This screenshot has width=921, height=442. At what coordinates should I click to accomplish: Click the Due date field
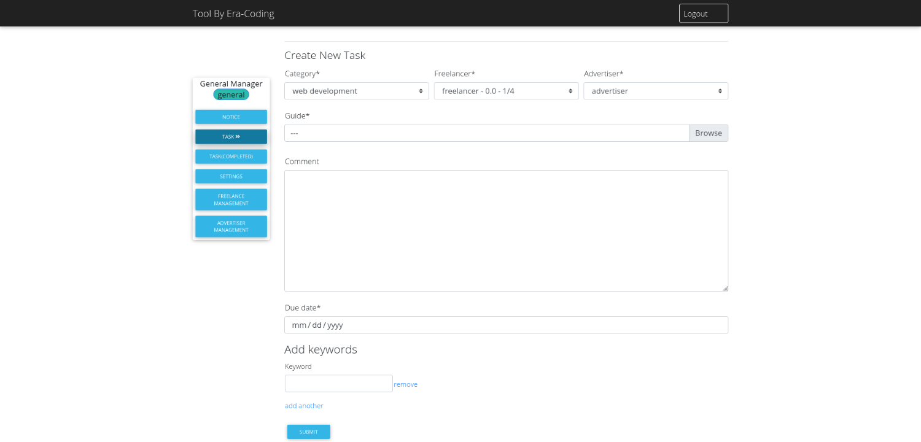506,325
